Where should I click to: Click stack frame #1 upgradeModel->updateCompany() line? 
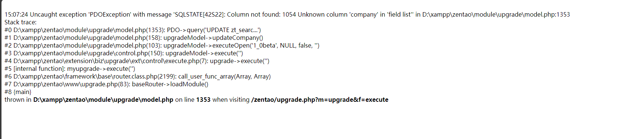[134, 38]
